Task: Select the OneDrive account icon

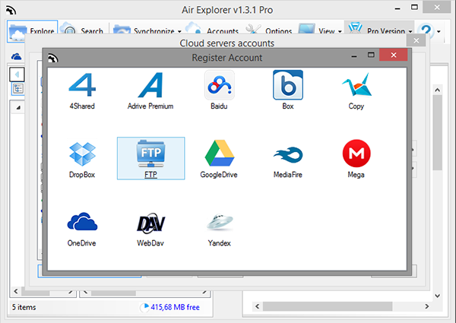Action: click(81, 223)
